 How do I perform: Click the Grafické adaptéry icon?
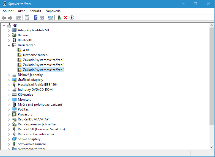pyautogui.click(x=14, y=80)
